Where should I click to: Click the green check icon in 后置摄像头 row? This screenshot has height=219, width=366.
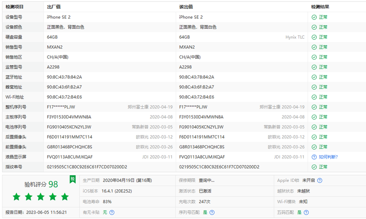[x=314, y=137]
